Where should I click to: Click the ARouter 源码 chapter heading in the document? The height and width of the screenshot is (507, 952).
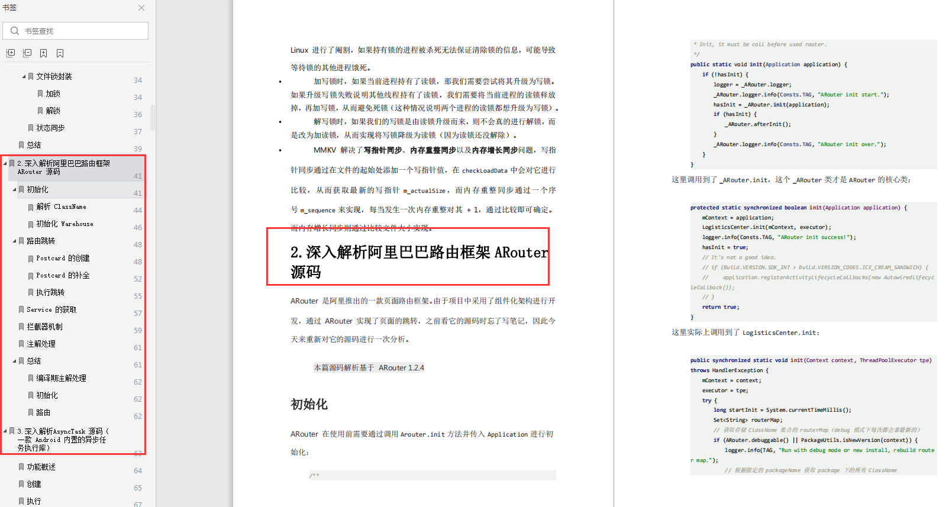click(x=419, y=262)
